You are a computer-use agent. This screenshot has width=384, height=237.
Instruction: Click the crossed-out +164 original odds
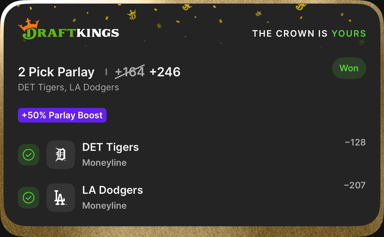coord(130,72)
